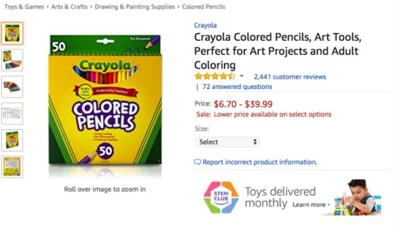Select the fifth product thumbnail
This screenshot has height=230, width=397.
[x=12, y=140]
